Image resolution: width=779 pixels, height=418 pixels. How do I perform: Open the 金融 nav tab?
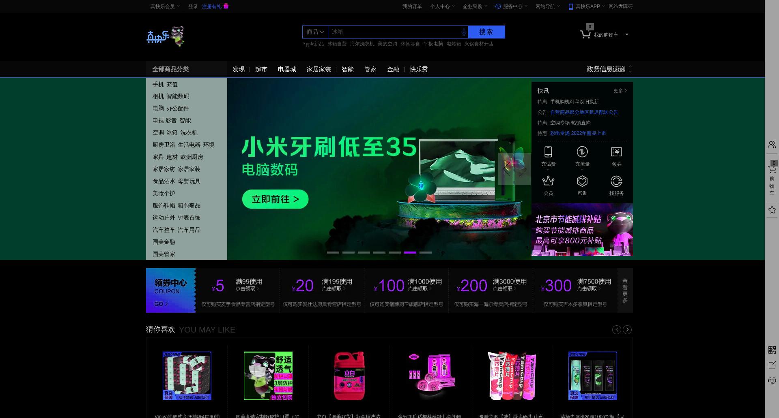pyautogui.click(x=393, y=69)
